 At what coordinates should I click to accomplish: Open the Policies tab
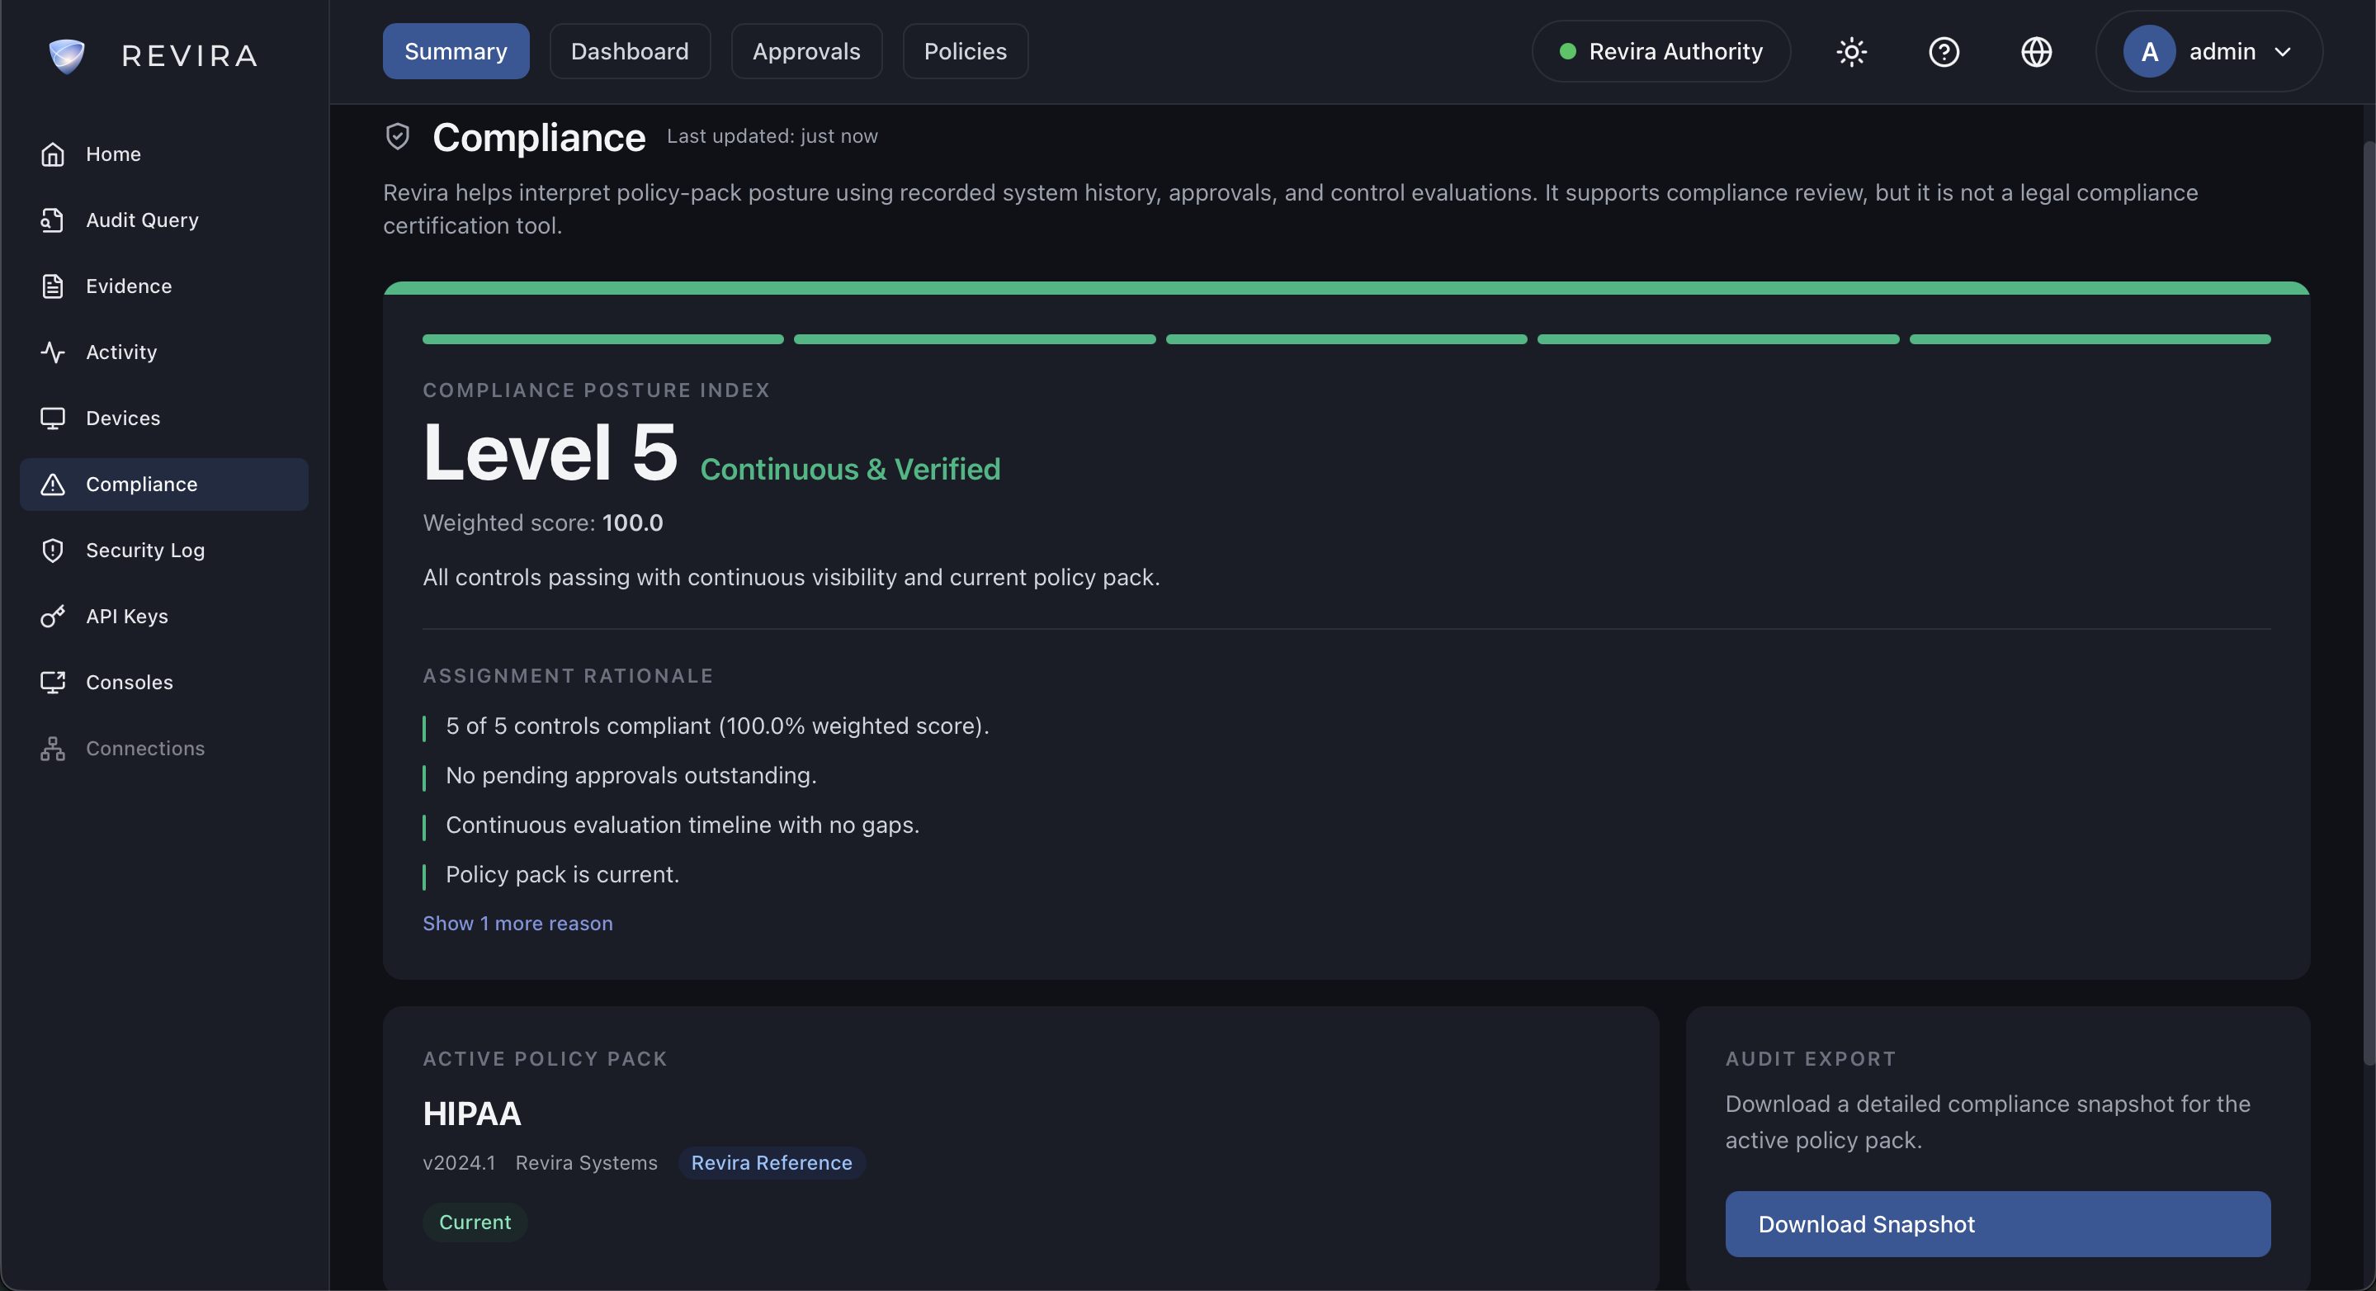coord(965,52)
